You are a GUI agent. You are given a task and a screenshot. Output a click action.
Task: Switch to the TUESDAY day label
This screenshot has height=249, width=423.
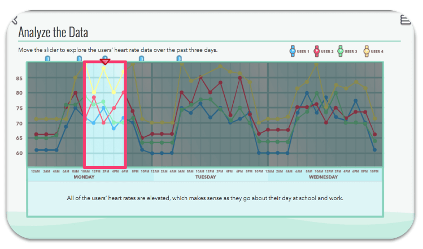[206, 177]
